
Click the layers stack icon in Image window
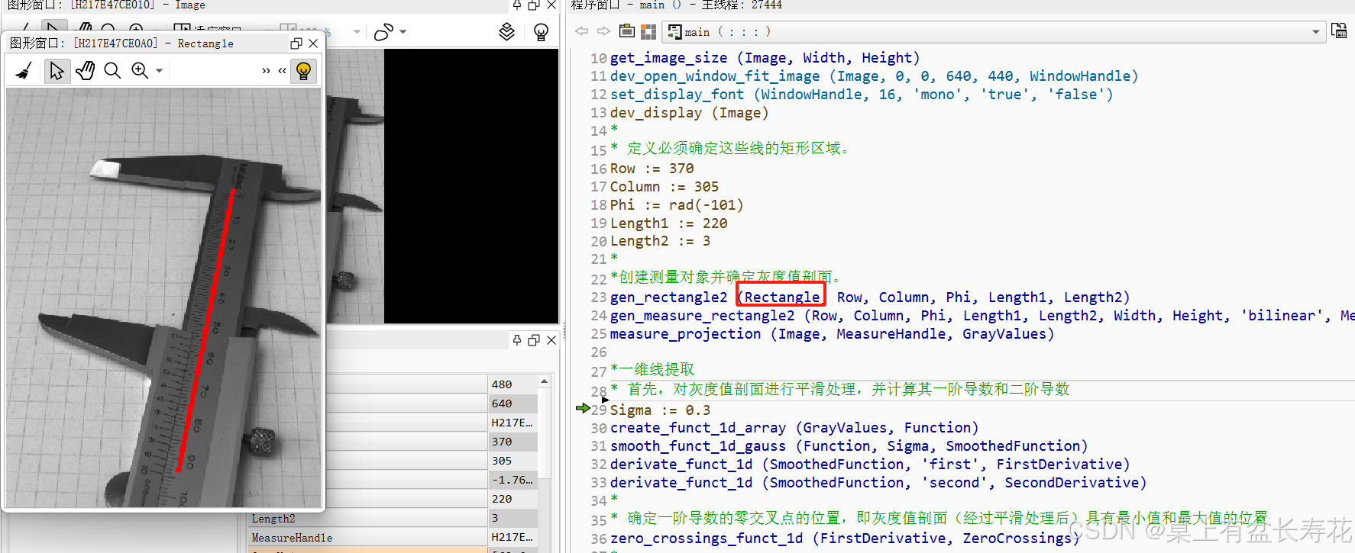[507, 32]
